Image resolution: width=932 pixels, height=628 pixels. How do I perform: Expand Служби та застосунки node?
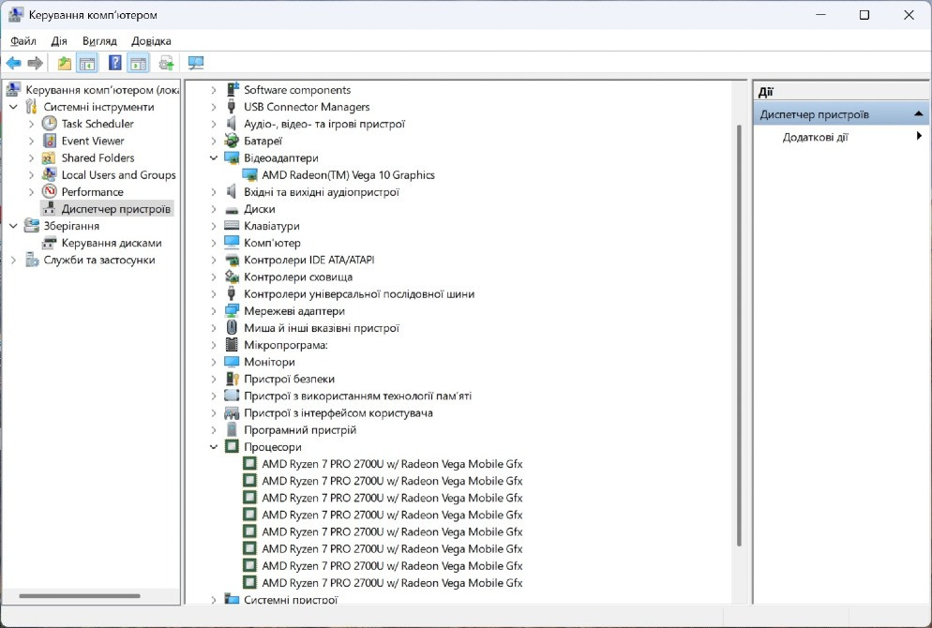[13, 261]
